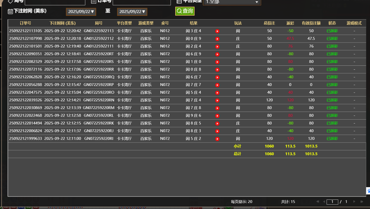Click replay icon for order 250922122056288
Viewport: 370px width, 209px height.
pyautogui.click(x=217, y=85)
